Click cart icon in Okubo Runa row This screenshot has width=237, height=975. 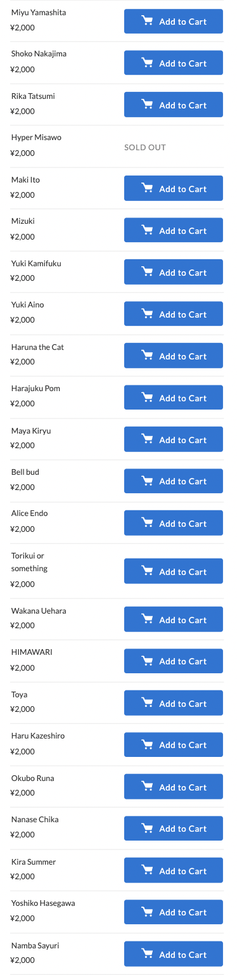(x=147, y=787)
